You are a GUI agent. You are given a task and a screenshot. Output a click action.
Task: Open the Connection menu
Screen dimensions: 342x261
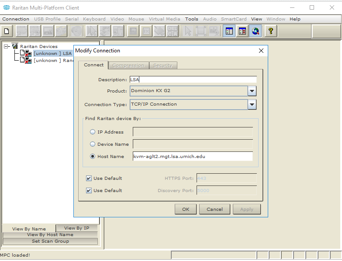point(16,19)
